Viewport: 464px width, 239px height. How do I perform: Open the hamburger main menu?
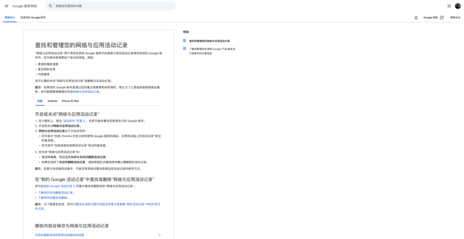click(x=6, y=6)
